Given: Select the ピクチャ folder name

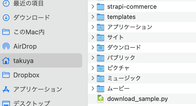Looking at the screenshot, I should tap(118, 68).
